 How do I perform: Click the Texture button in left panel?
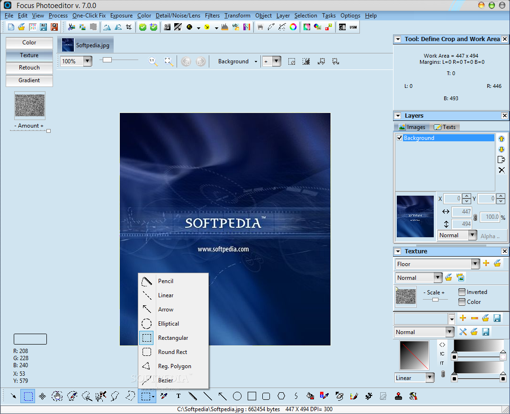coord(29,55)
